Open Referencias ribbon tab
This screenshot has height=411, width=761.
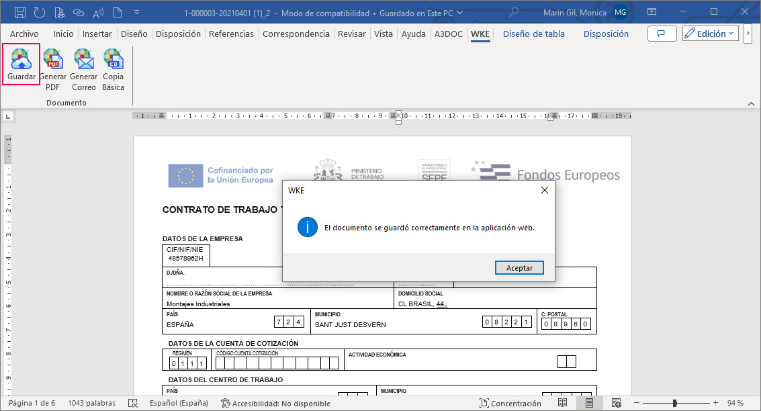[231, 34]
